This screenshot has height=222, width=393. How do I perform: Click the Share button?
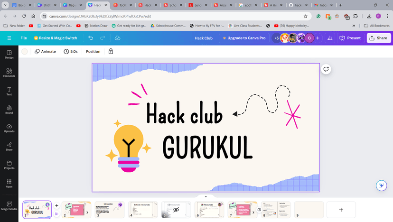point(379,38)
